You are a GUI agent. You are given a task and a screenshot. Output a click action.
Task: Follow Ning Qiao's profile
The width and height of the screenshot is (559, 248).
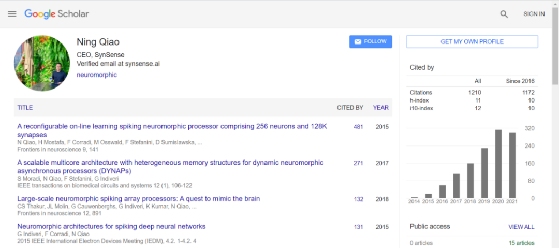(x=371, y=42)
